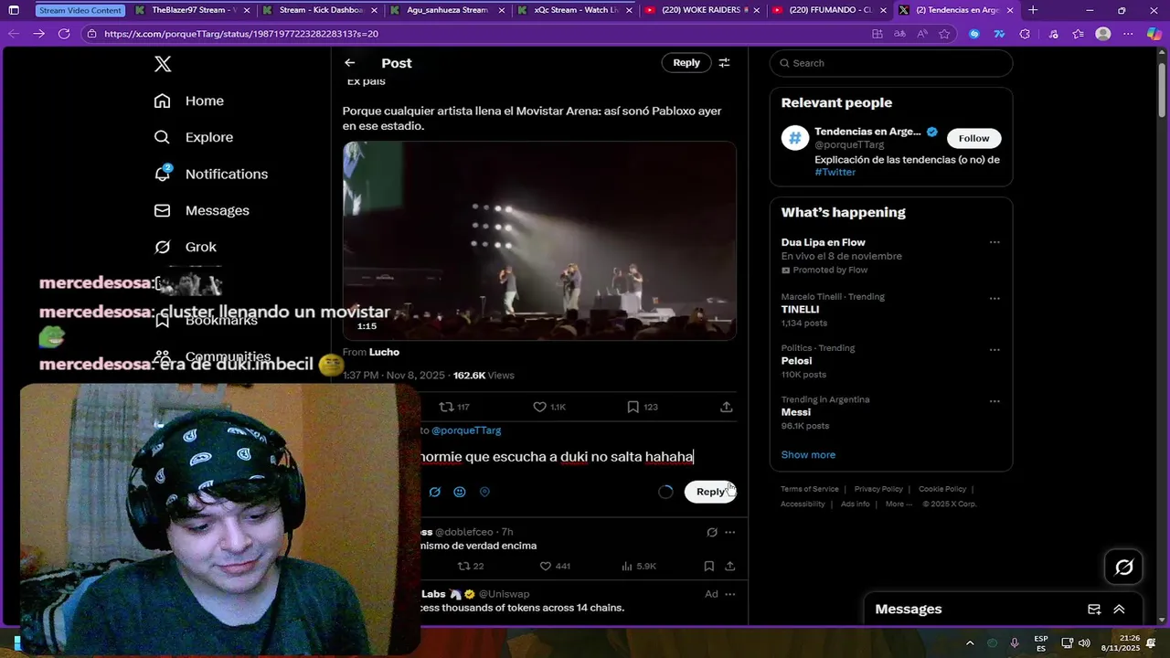Click Grok explain icon on doblefceo reply
The height and width of the screenshot is (658, 1170).
pyautogui.click(x=712, y=532)
